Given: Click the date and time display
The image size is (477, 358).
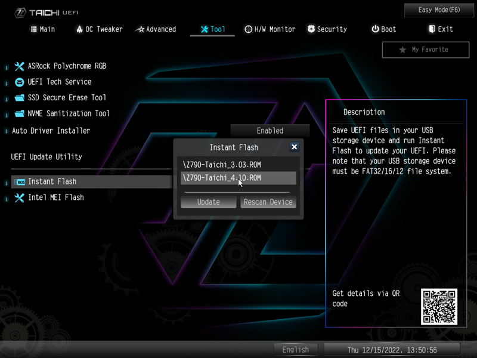Looking at the screenshot, I should pos(392,350).
